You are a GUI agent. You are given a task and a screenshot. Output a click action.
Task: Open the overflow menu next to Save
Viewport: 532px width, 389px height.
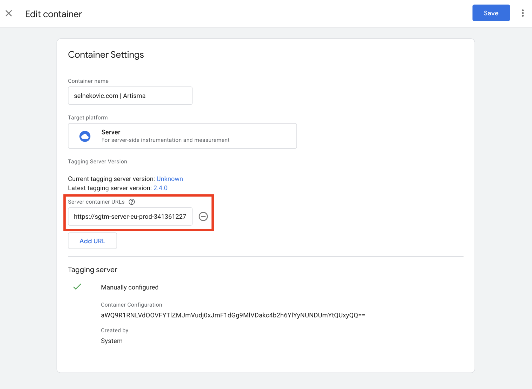pyautogui.click(x=523, y=13)
